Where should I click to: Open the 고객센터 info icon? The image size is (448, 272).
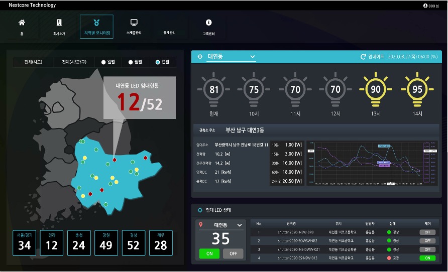tap(208, 22)
